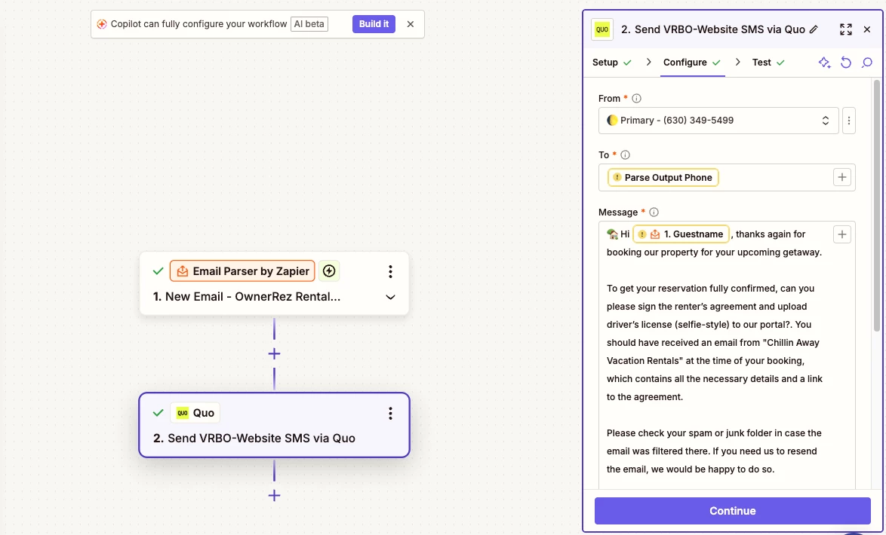Click the Parse Output Phone pill

coord(663,177)
